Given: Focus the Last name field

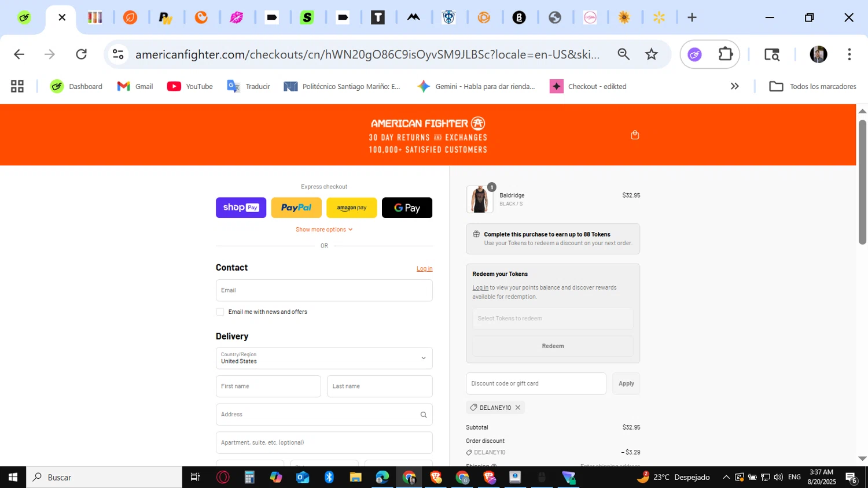Looking at the screenshot, I should pos(380,386).
